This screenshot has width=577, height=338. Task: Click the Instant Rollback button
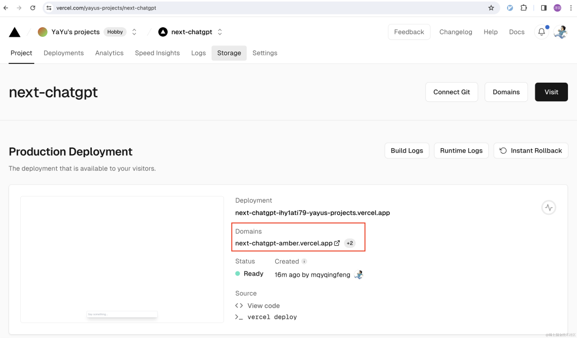click(531, 151)
